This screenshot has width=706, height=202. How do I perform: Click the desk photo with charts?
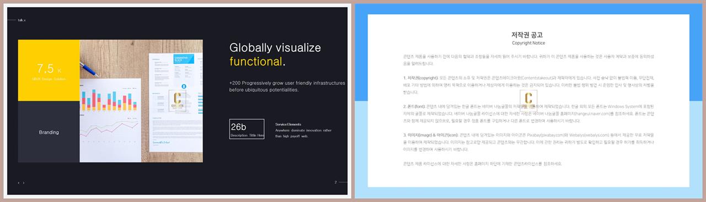[141, 101]
